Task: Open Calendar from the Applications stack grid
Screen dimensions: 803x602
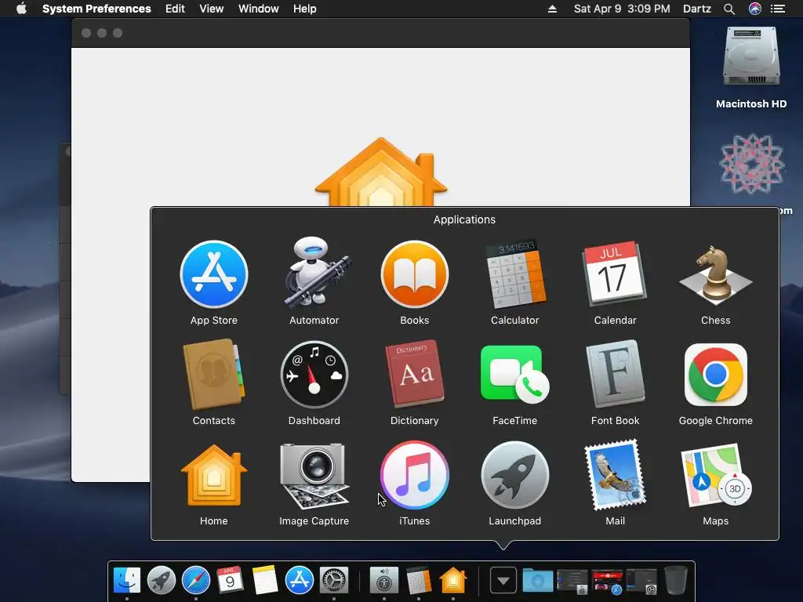Action: [x=615, y=274]
